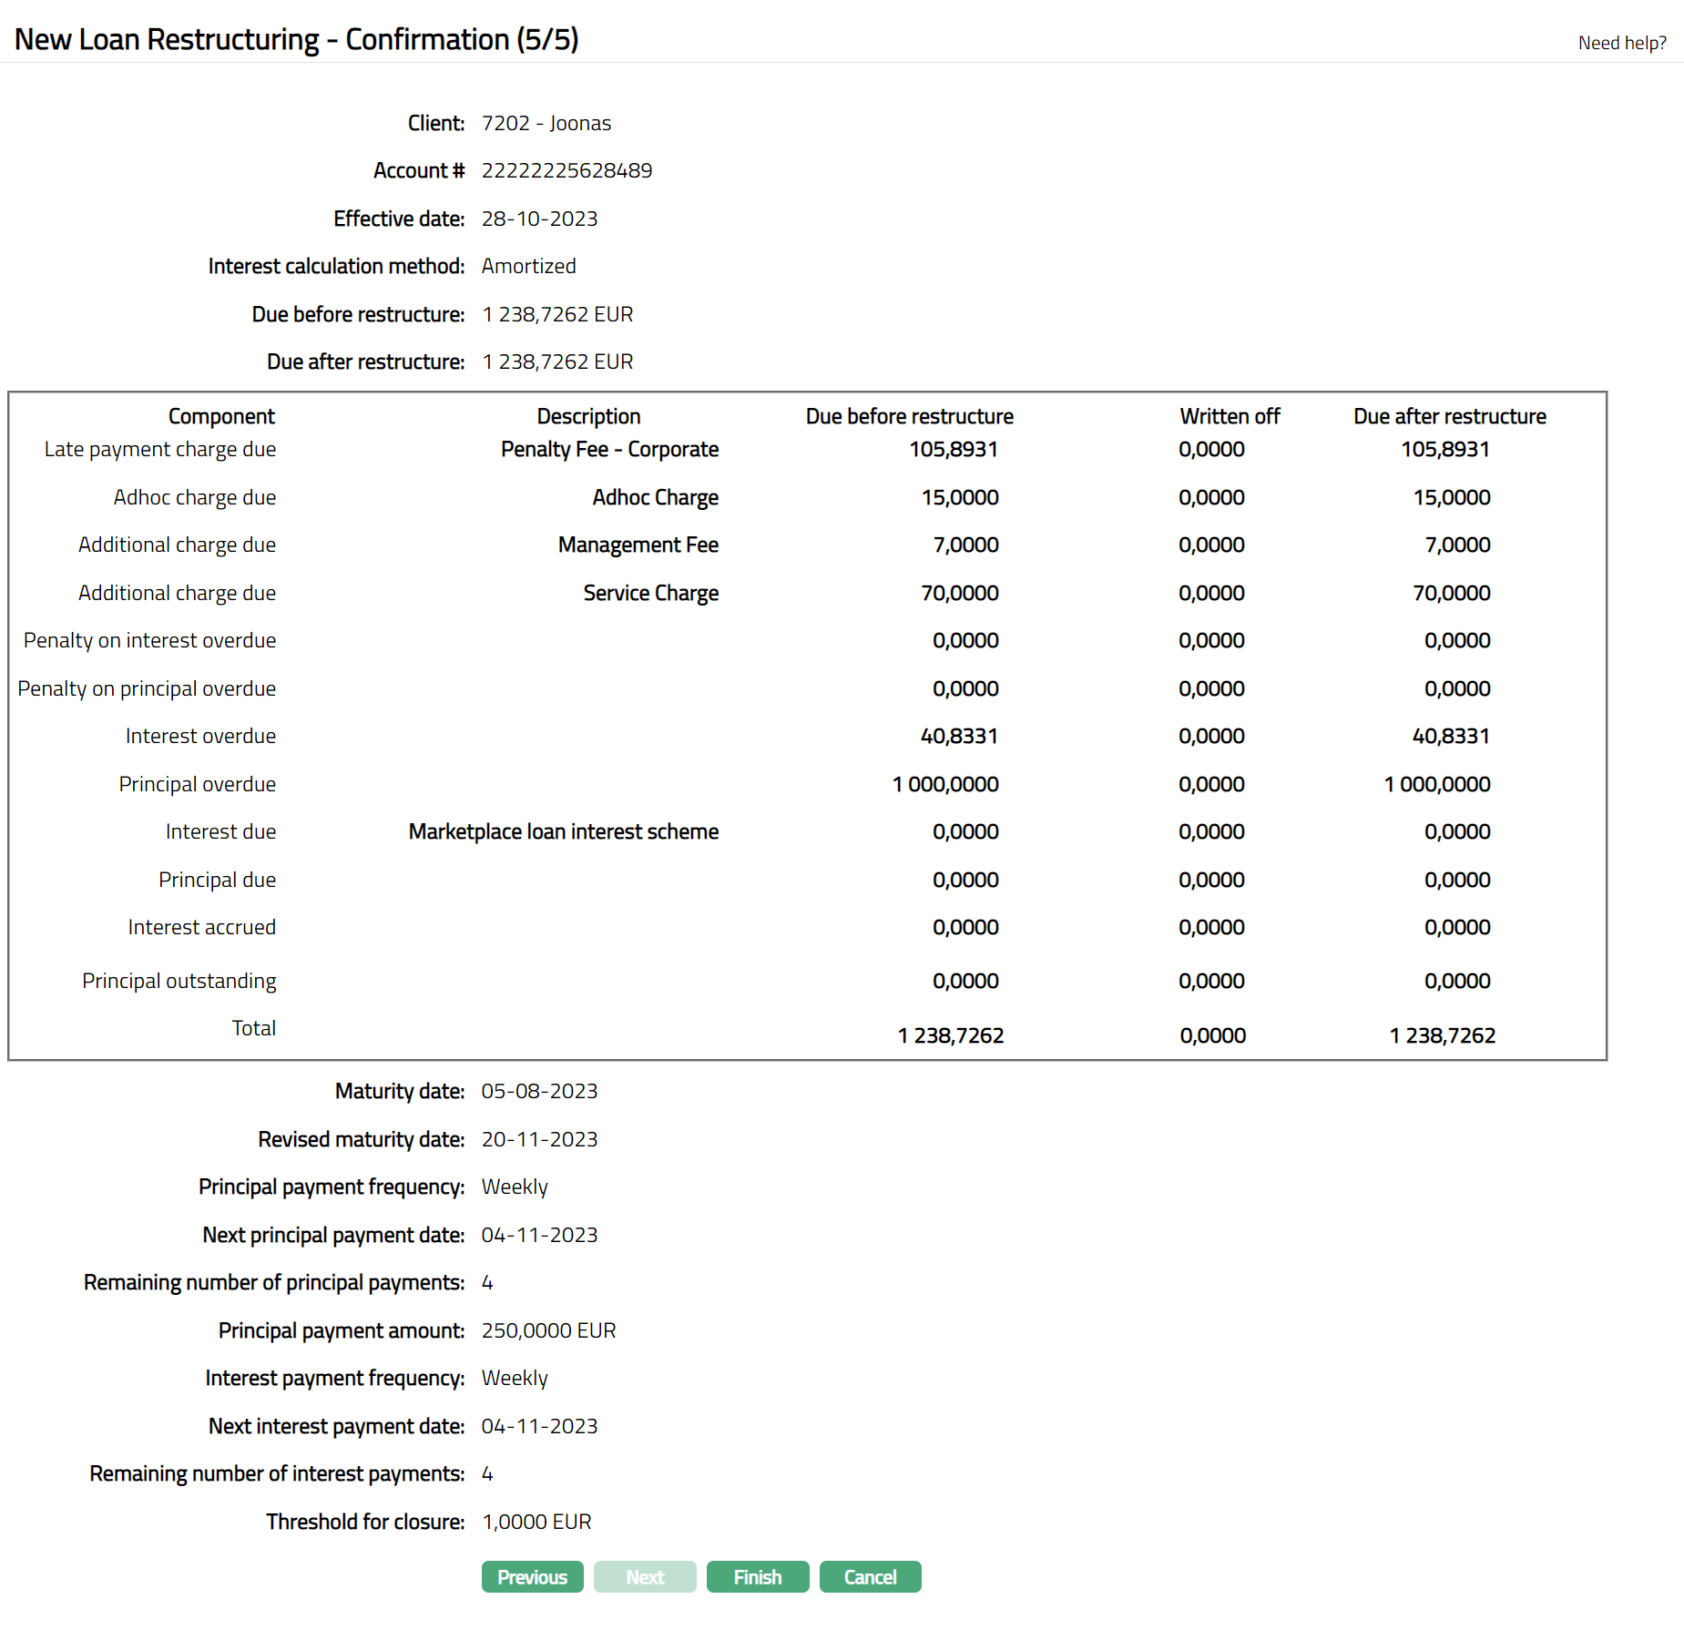Click the Description column header
Viewport: 1684px width, 1640px height.
tap(588, 416)
